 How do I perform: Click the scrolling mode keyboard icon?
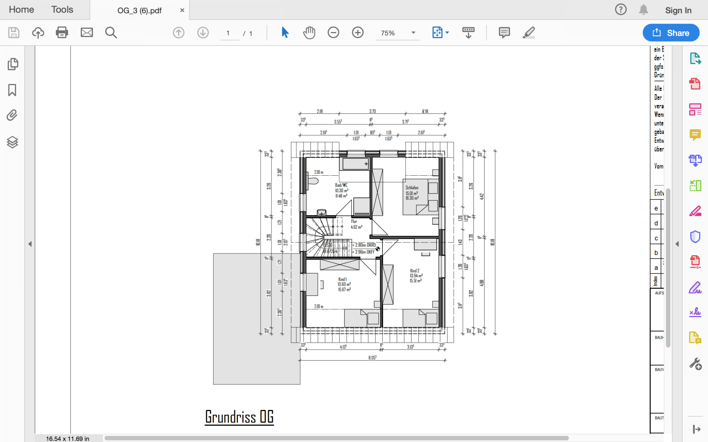pyautogui.click(x=468, y=33)
